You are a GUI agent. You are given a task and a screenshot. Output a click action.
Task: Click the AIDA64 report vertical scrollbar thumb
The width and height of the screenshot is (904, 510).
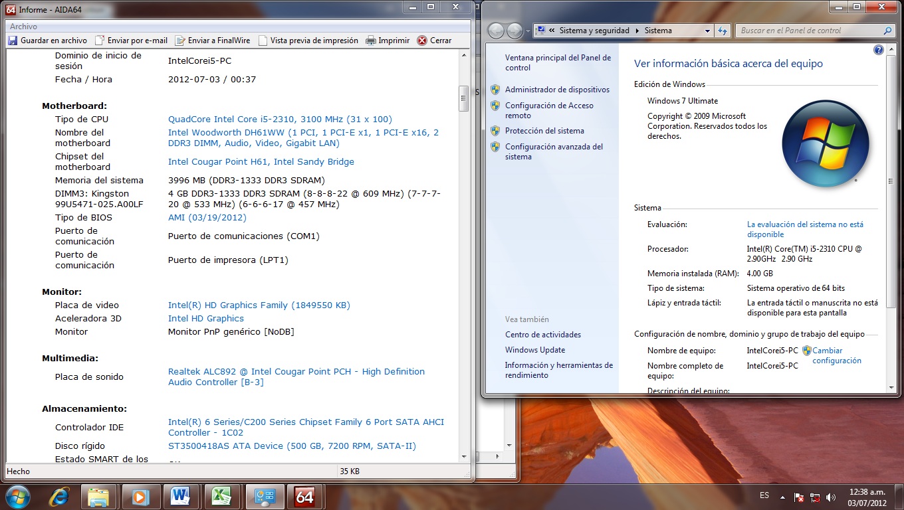(x=463, y=98)
